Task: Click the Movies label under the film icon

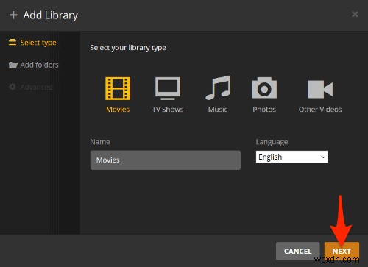Action: [118, 110]
